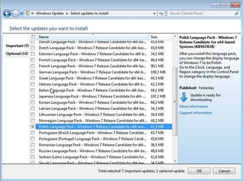Screen dimensions: 243x181
Task: Select the Dutch Language Pack row text
Action: [93, 48]
